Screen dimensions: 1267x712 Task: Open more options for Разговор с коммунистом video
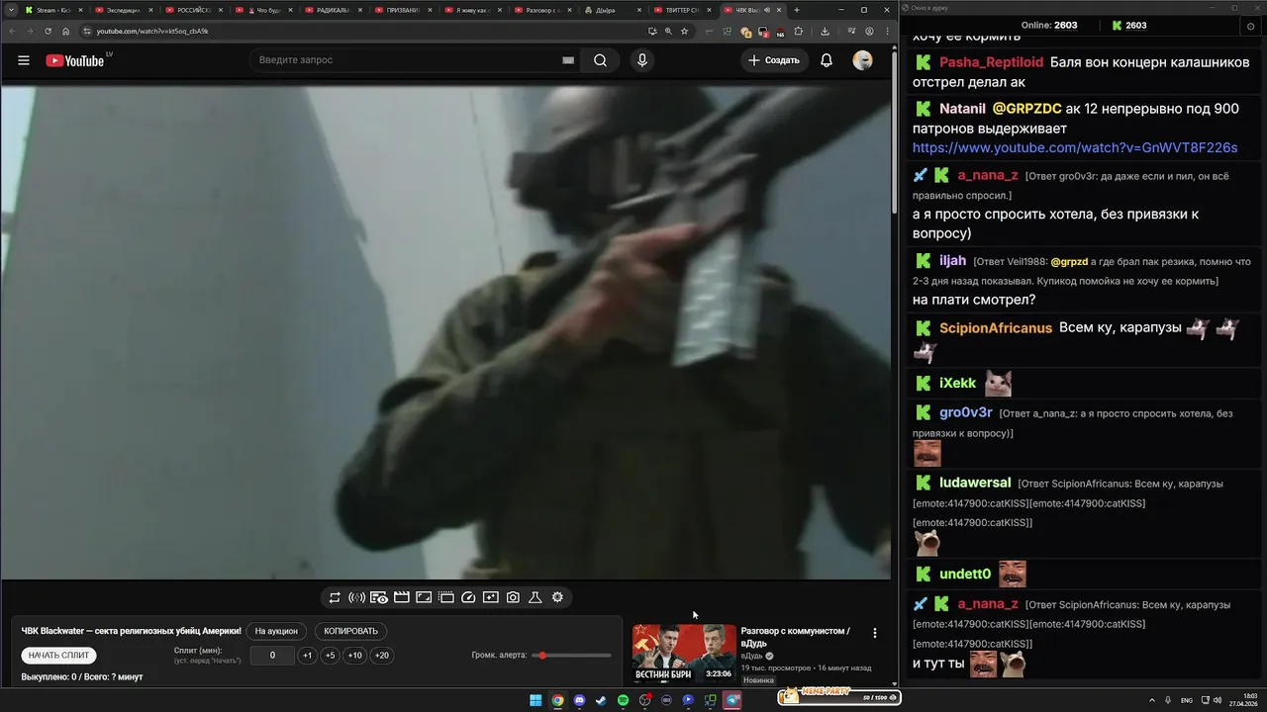(874, 633)
